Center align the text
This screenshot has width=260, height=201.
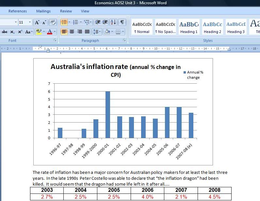tap(72, 32)
